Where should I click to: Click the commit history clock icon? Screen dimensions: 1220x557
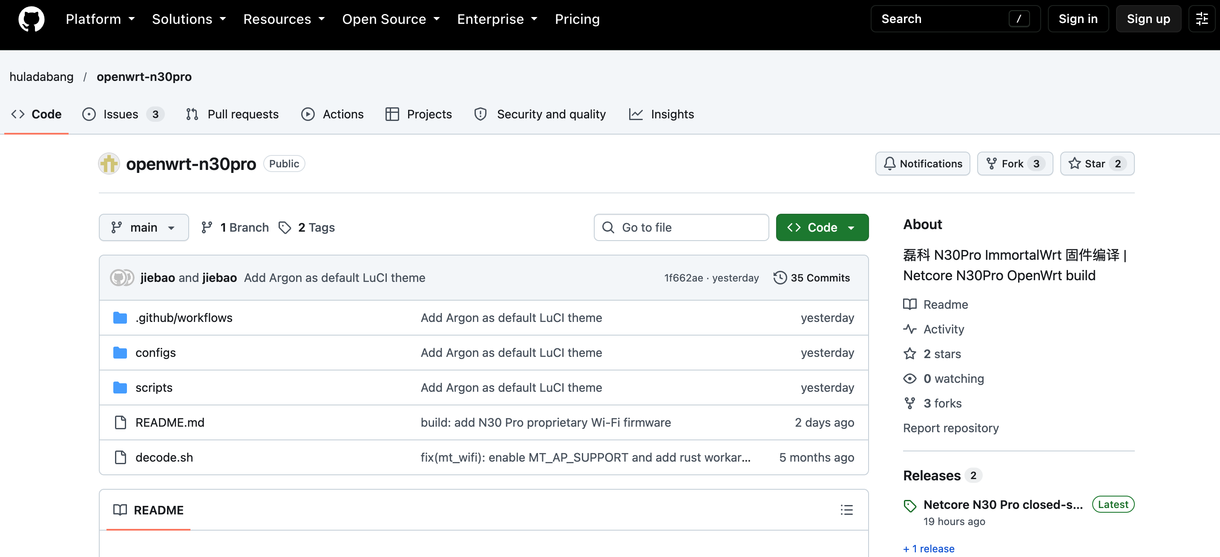click(x=780, y=278)
